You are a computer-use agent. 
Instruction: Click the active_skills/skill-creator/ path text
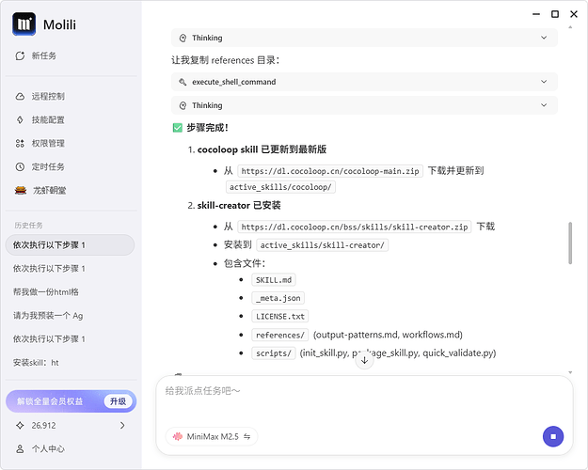pos(322,245)
